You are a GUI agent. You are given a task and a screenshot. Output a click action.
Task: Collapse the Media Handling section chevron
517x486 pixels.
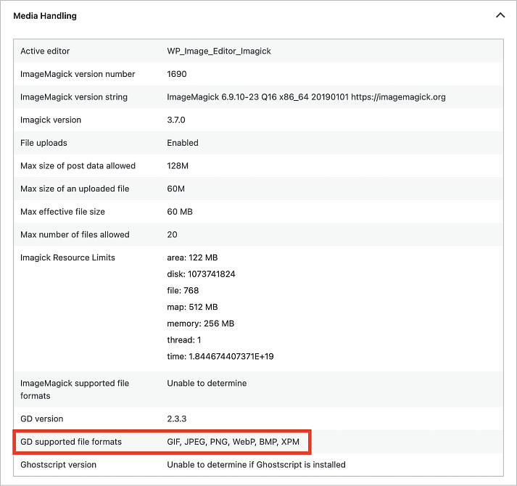pyautogui.click(x=500, y=15)
